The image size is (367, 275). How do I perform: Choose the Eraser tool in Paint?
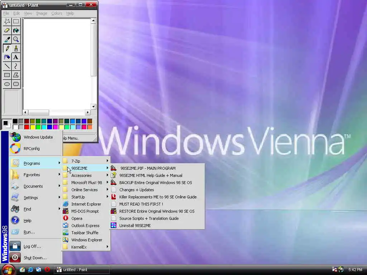click(7, 30)
